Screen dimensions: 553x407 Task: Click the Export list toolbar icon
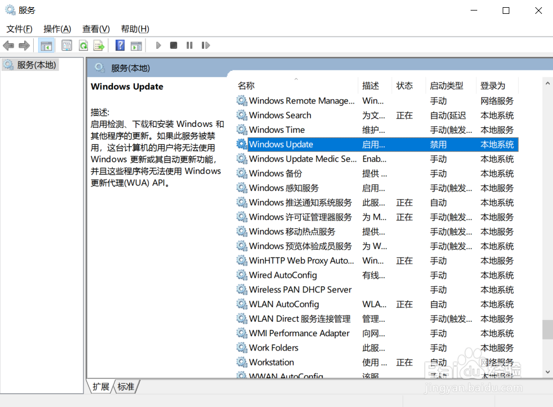(99, 45)
